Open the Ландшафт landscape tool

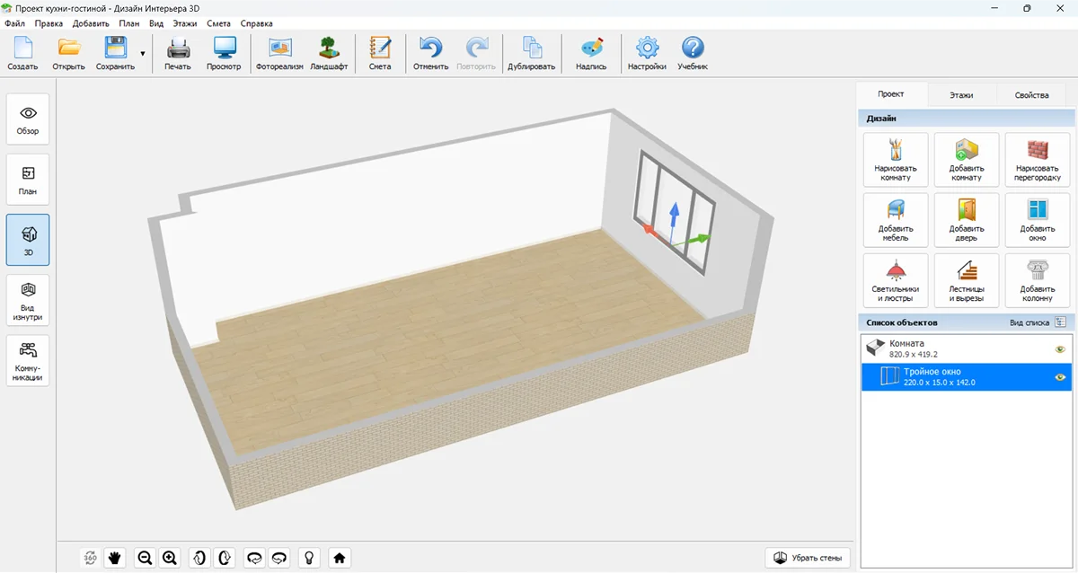click(x=329, y=54)
